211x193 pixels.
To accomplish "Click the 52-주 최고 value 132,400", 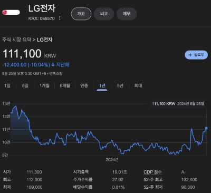I will pos(189,179).
